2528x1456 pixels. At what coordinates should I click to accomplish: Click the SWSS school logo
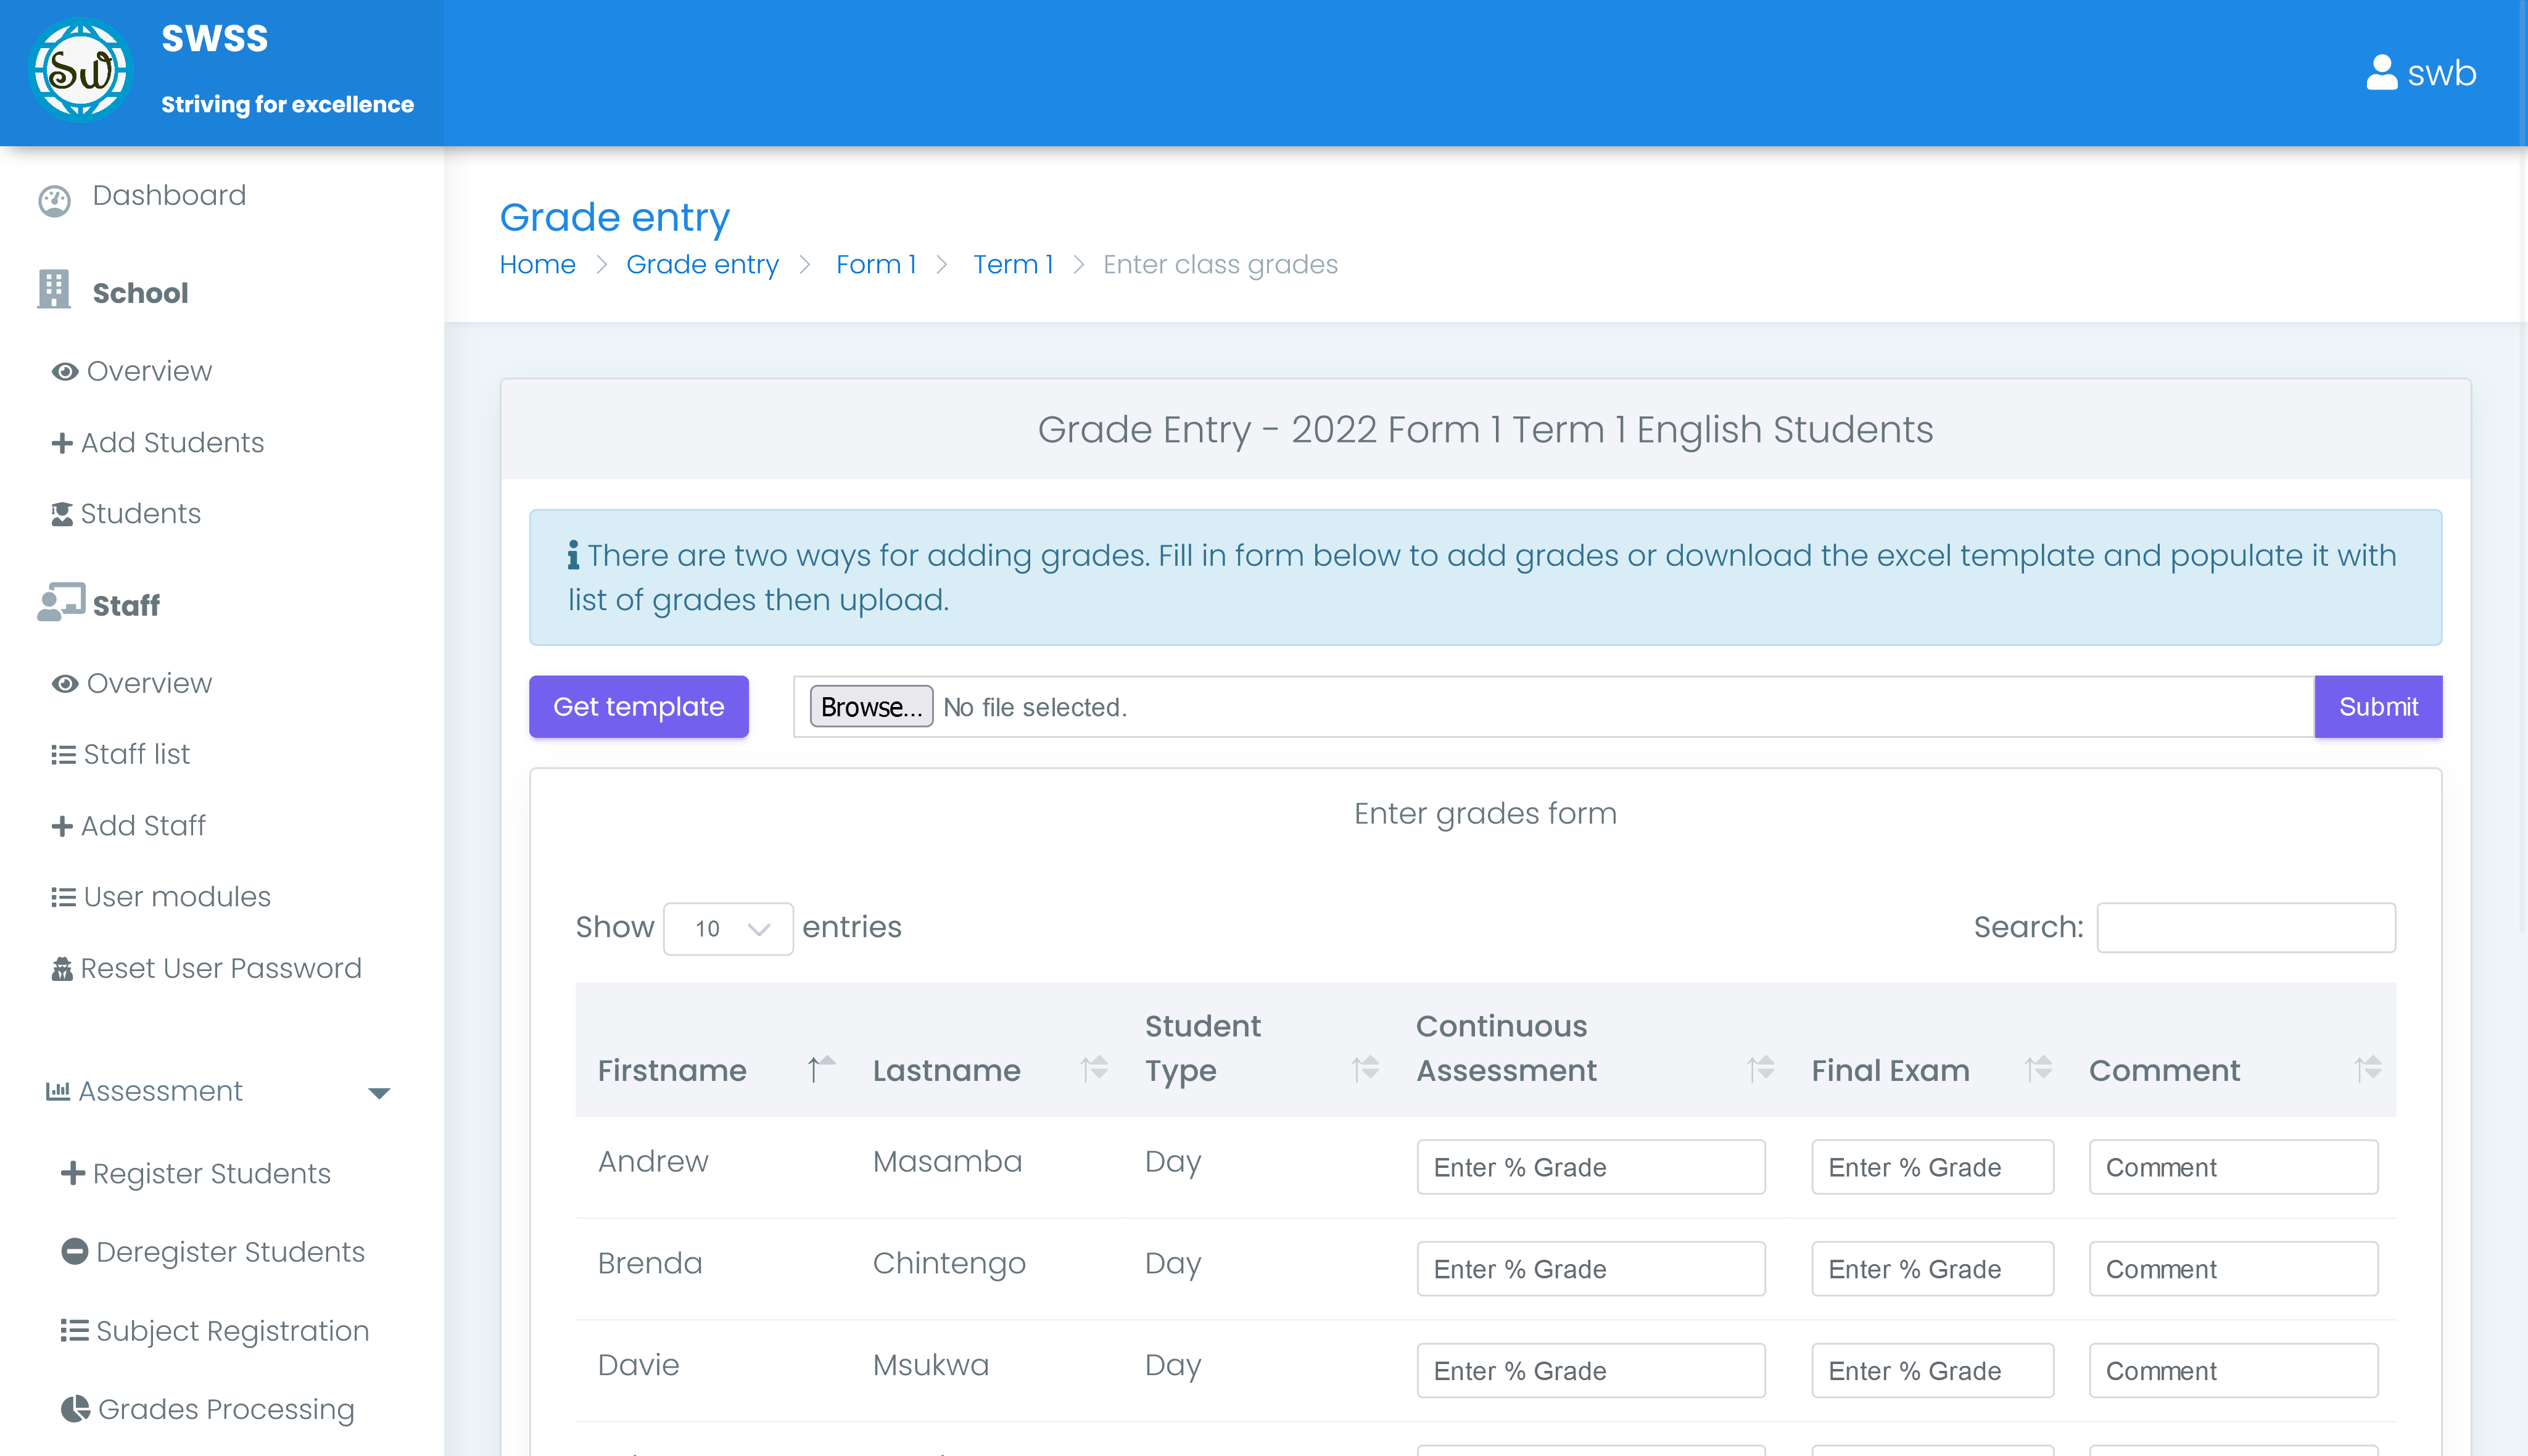(80, 70)
